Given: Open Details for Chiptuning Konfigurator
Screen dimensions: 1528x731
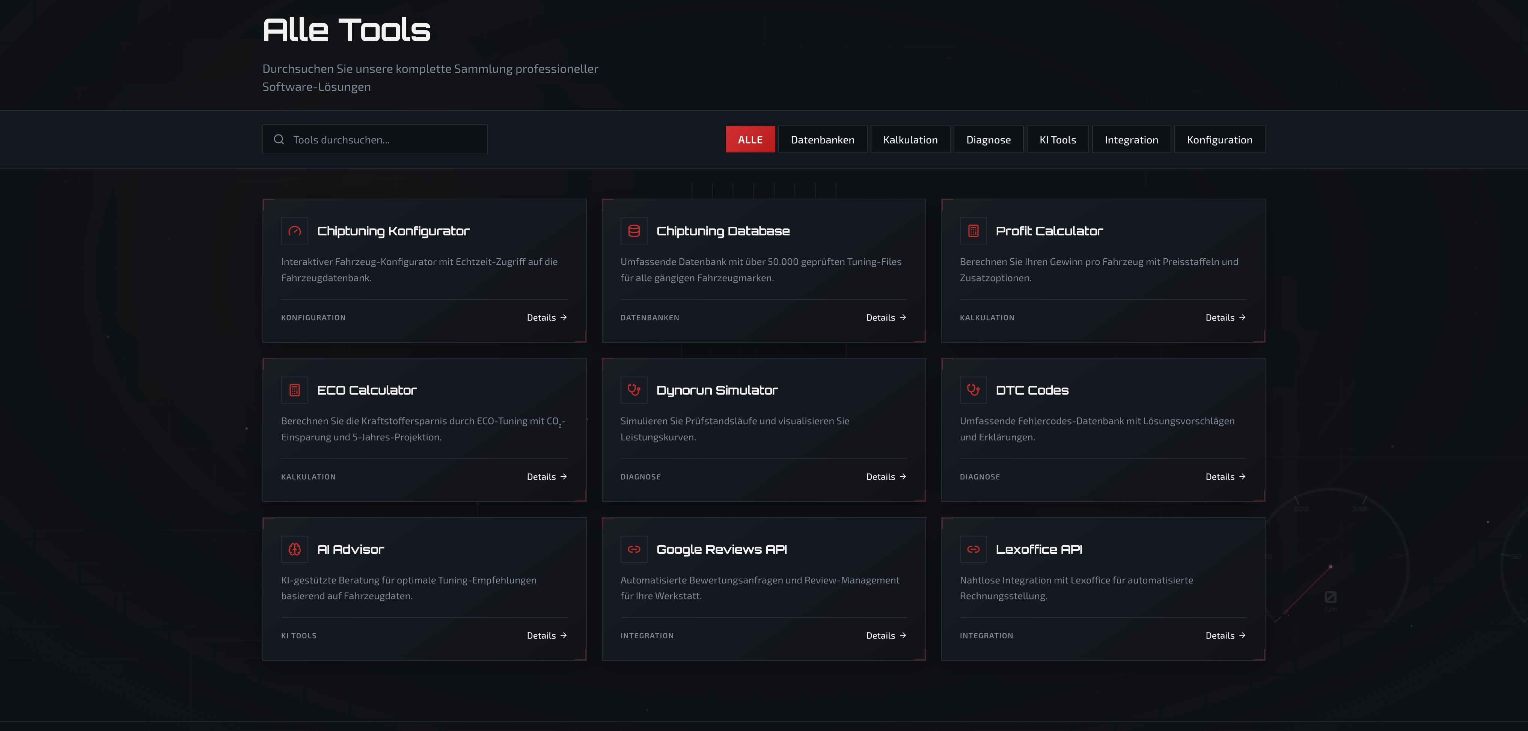Looking at the screenshot, I should pos(547,317).
